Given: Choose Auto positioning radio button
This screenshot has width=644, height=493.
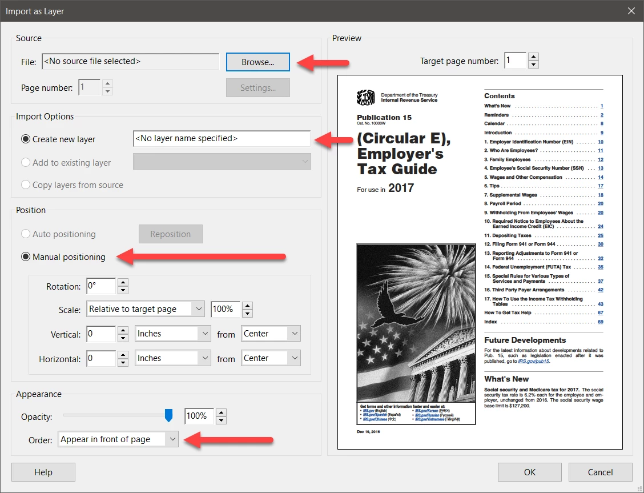Looking at the screenshot, I should click(x=58, y=234).
